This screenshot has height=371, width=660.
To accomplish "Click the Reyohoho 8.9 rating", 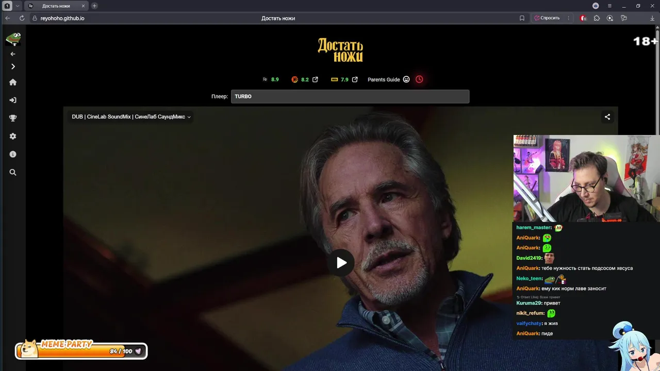I will click(x=275, y=79).
